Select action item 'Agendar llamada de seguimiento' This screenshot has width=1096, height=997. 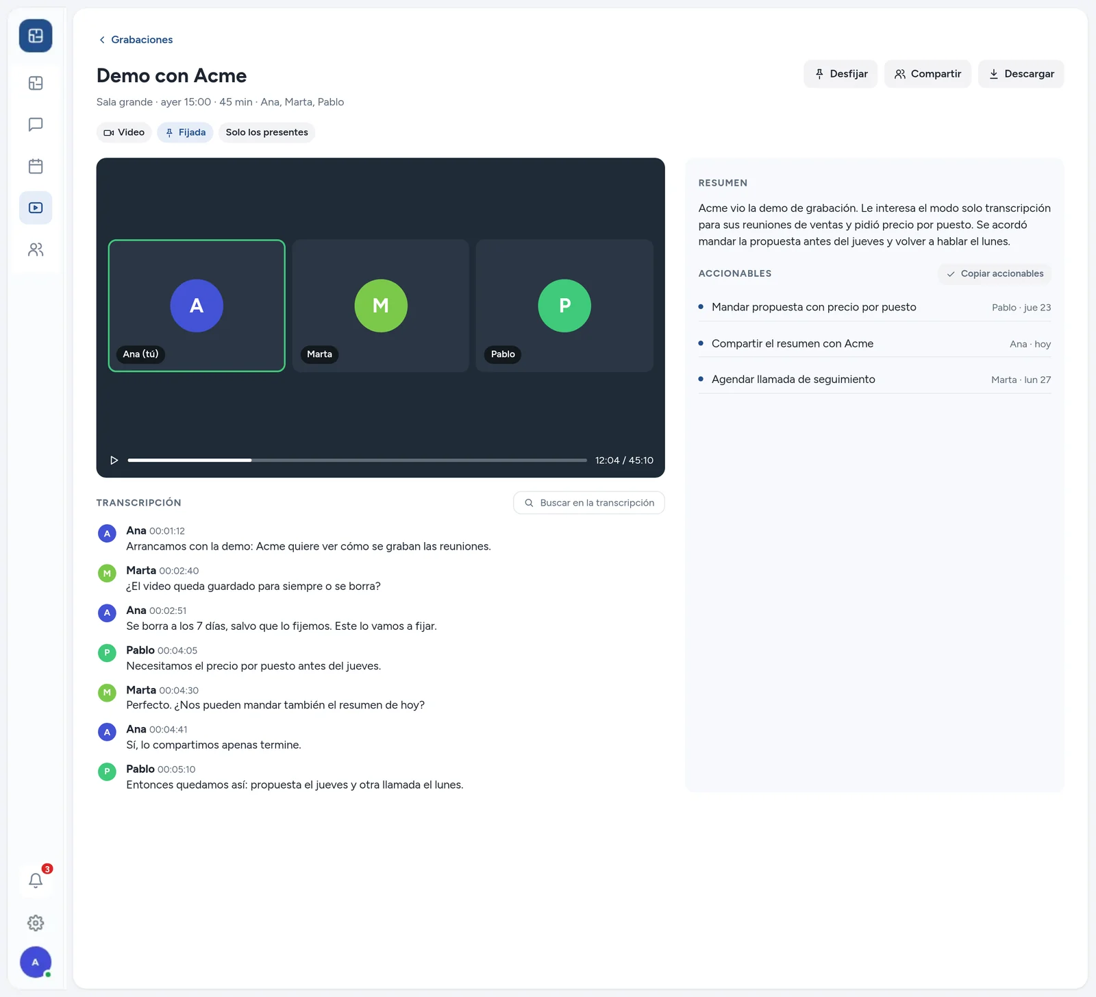tap(875, 380)
